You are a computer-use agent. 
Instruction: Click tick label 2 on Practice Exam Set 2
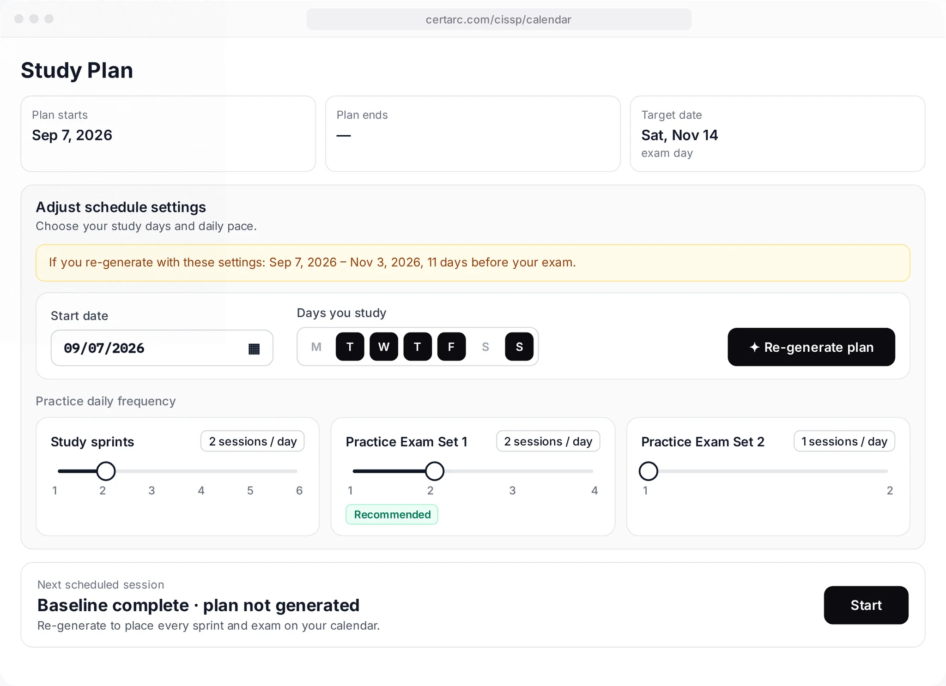point(890,490)
